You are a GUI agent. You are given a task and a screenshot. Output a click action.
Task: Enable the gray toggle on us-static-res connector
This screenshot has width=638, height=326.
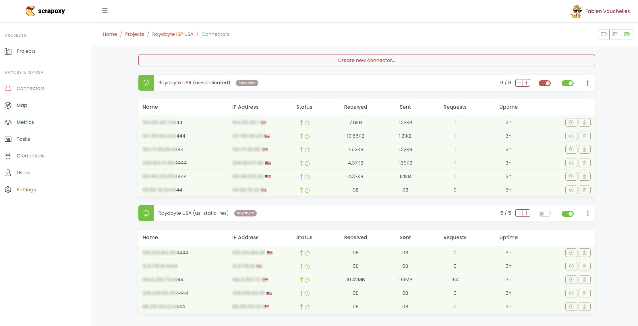click(x=544, y=213)
